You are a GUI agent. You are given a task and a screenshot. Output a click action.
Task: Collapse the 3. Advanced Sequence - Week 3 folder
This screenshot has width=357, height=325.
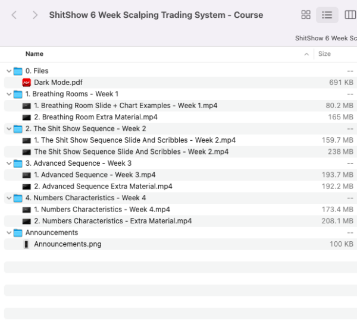click(8, 163)
